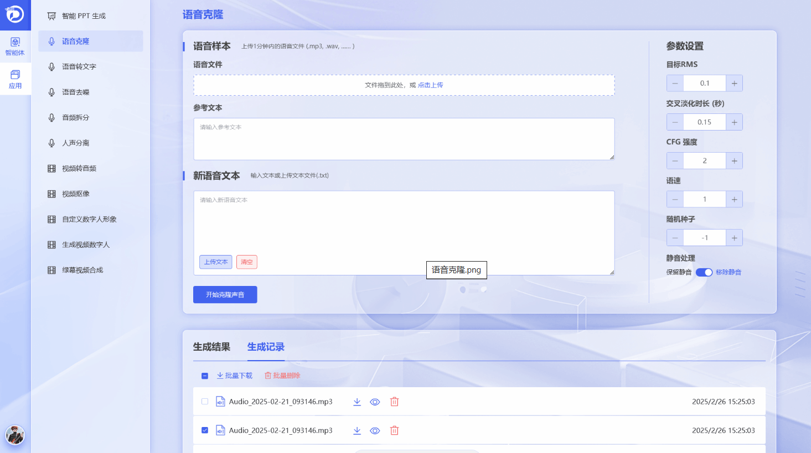Download the audio in the checked row
The height and width of the screenshot is (453, 811).
tap(357, 431)
